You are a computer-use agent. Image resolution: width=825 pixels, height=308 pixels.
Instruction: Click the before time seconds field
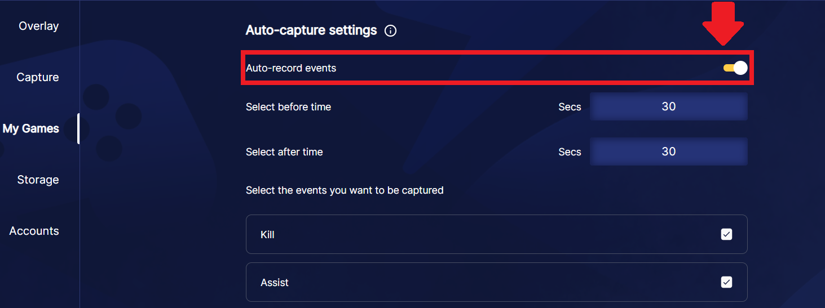point(669,106)
